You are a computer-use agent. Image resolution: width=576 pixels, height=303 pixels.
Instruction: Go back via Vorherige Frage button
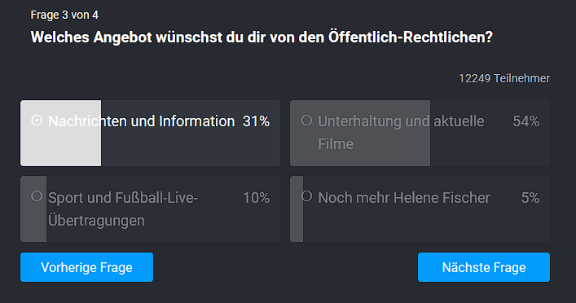pyautogui.click(x=86, y=267)
